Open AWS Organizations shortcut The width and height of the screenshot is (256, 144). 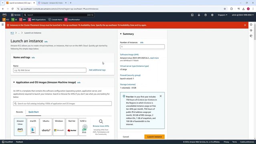point(37,20)
